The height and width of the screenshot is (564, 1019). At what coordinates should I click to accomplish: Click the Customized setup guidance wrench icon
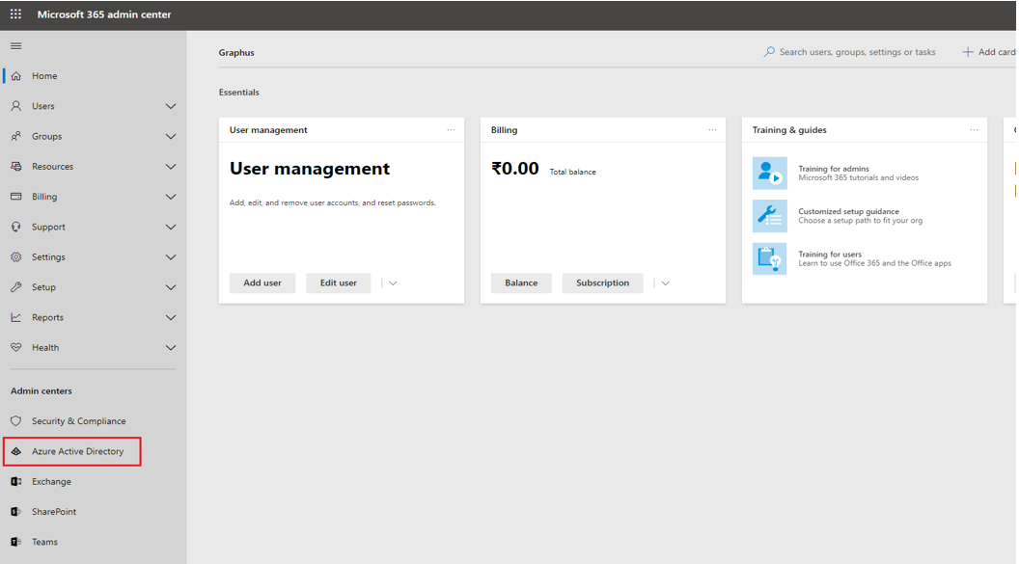(769, 216)
